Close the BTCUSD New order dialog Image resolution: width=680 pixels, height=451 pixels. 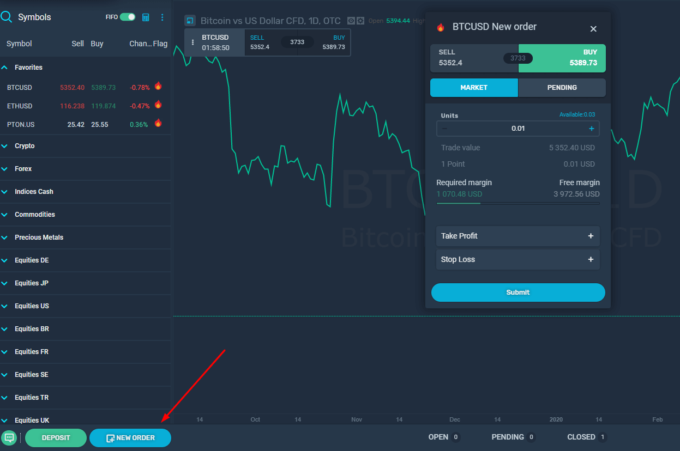pyautogui.click(x=593, y=29)
